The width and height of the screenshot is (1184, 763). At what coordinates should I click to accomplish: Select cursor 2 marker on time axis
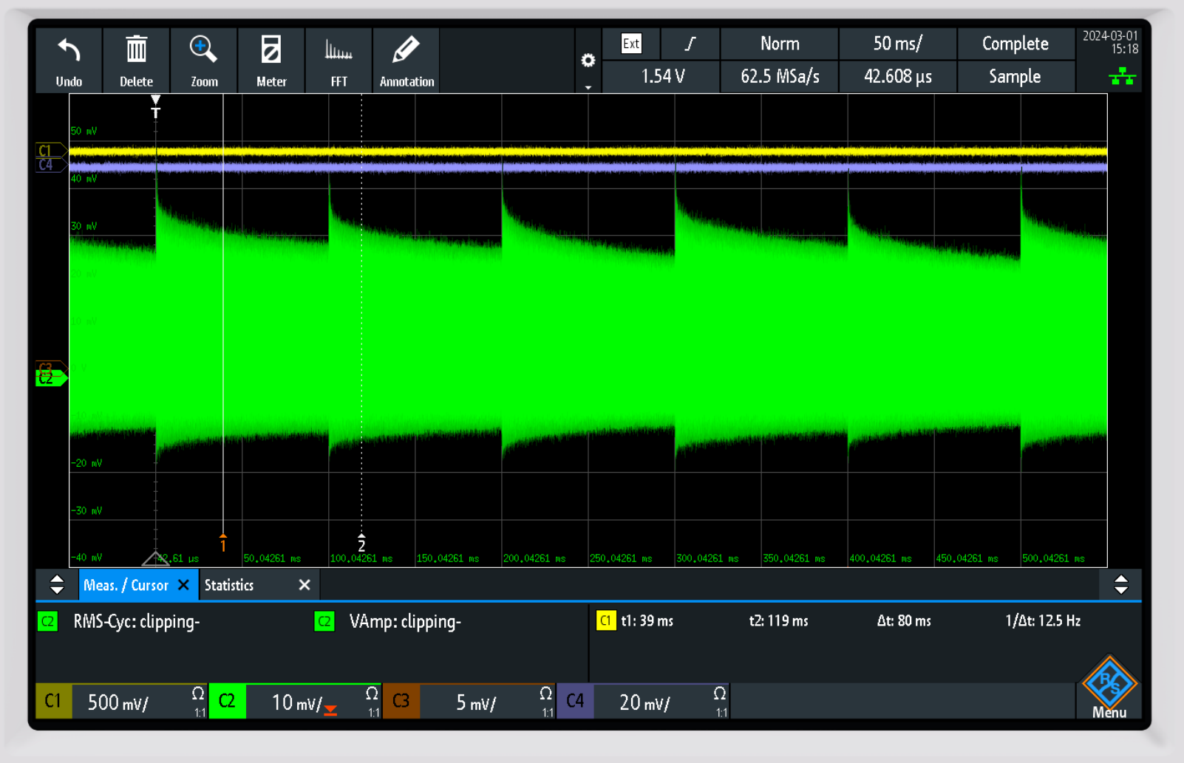pos(361,543)
